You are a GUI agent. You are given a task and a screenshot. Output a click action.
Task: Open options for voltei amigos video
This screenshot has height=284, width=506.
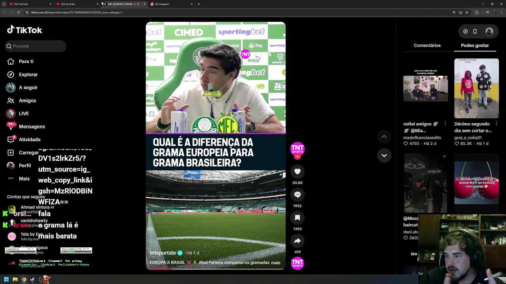coord(445,124)
